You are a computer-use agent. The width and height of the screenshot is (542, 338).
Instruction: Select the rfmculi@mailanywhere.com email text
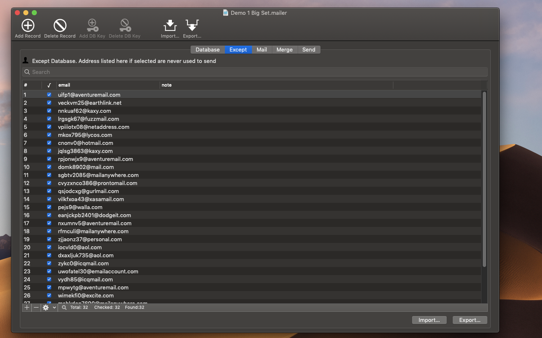pyautogui.click(x=93, y=231)
